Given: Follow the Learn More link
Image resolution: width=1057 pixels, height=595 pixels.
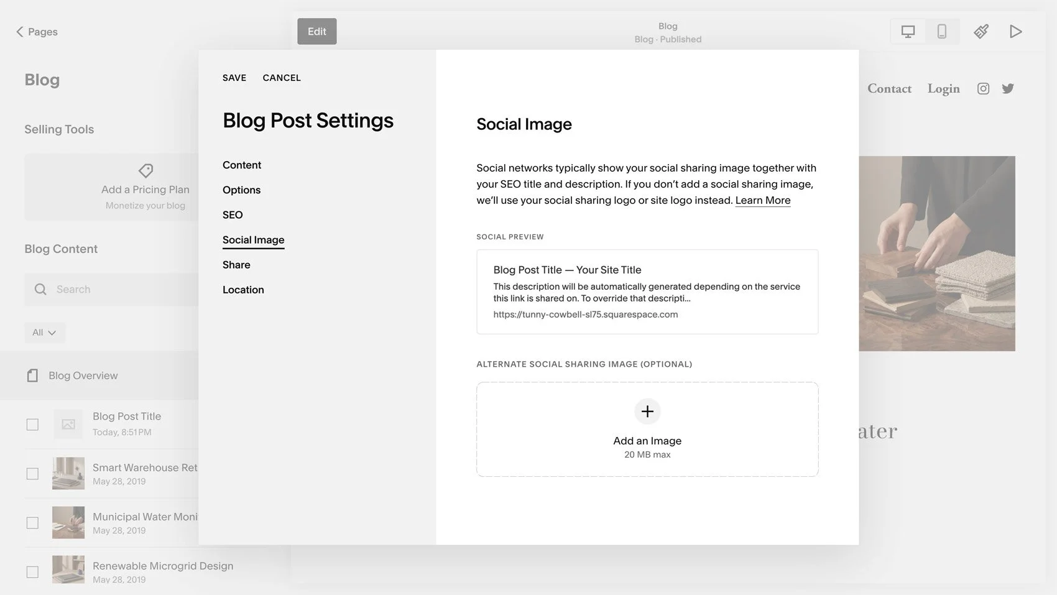Looking at the screenshot, I should (x=763, y=200).
